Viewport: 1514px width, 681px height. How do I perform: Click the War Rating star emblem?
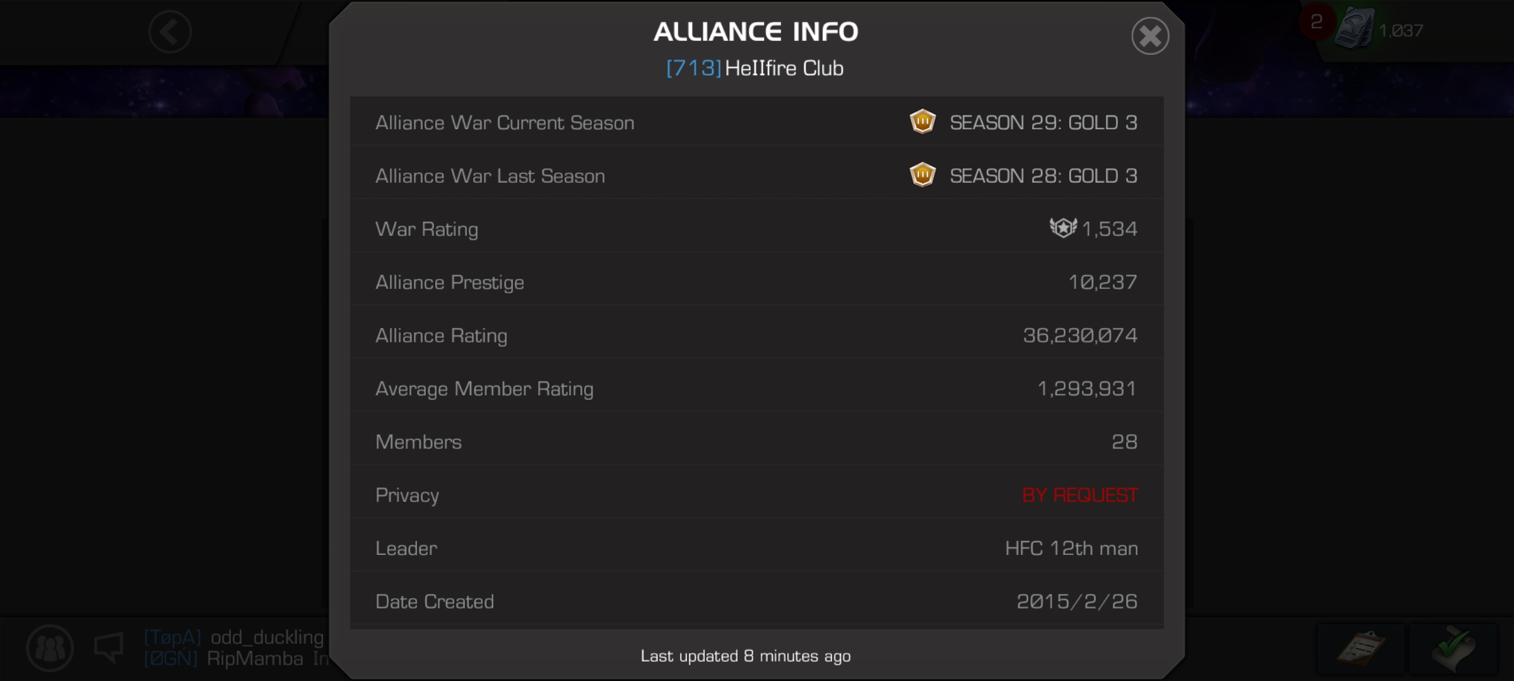(1063, 228)
